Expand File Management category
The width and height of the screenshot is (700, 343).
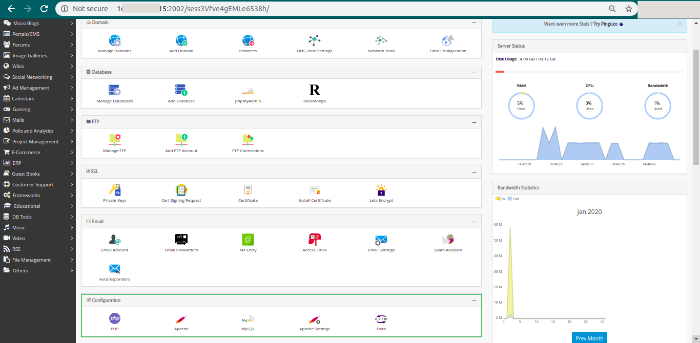click(37, 260)
